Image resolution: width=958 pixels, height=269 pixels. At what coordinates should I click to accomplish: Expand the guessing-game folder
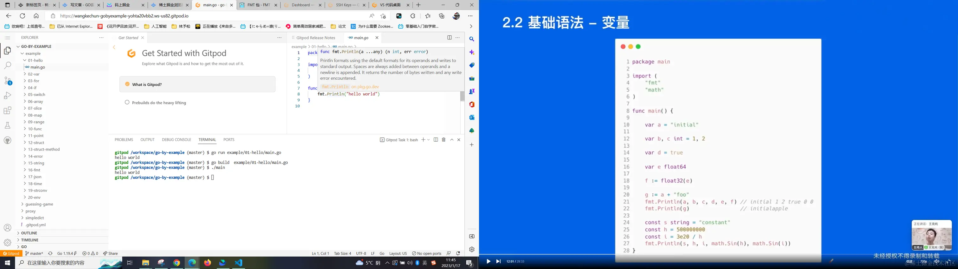pos(22,204)
